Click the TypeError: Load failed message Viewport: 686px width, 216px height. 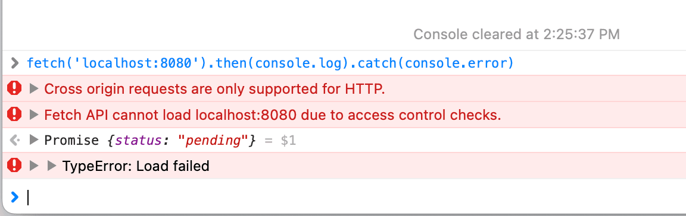point(136,166)
